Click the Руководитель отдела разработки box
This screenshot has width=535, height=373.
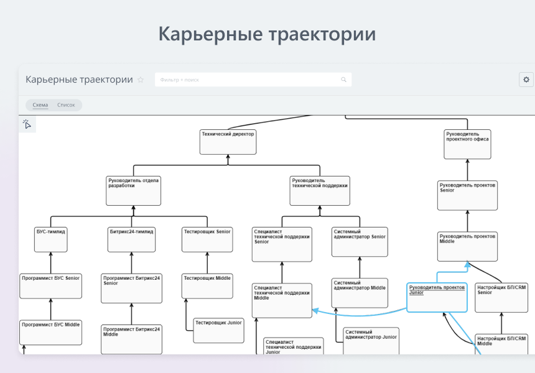coord(133,190)
